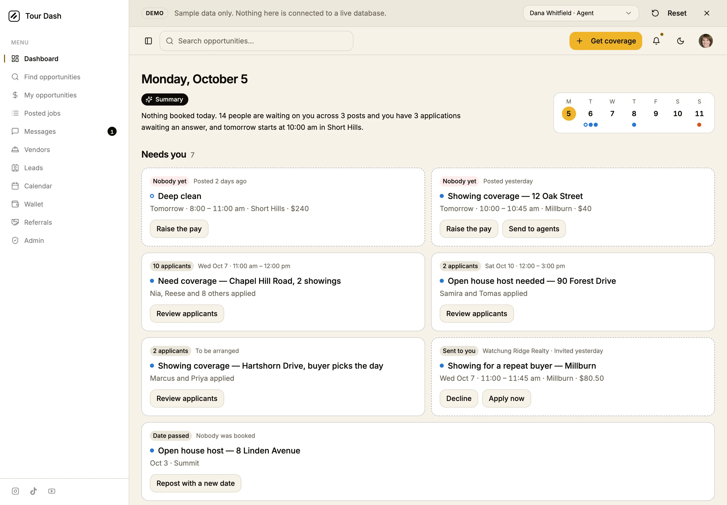Toggle the sidebar panel icon
Image resolution: width=727 pixels, height=505 pixels.
tap(148, 41)
